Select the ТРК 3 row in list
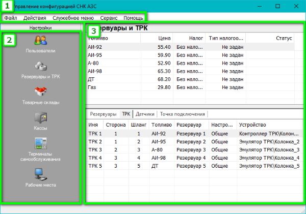 [95, 149]
